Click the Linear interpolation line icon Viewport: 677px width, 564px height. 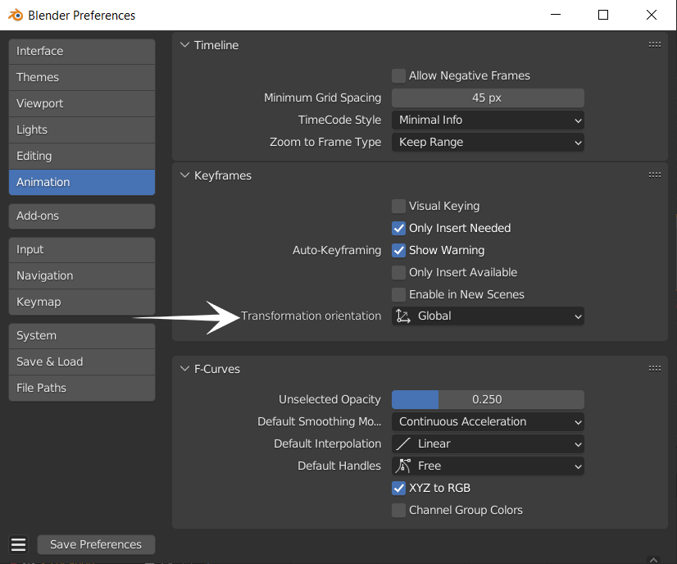pos(403,444)
